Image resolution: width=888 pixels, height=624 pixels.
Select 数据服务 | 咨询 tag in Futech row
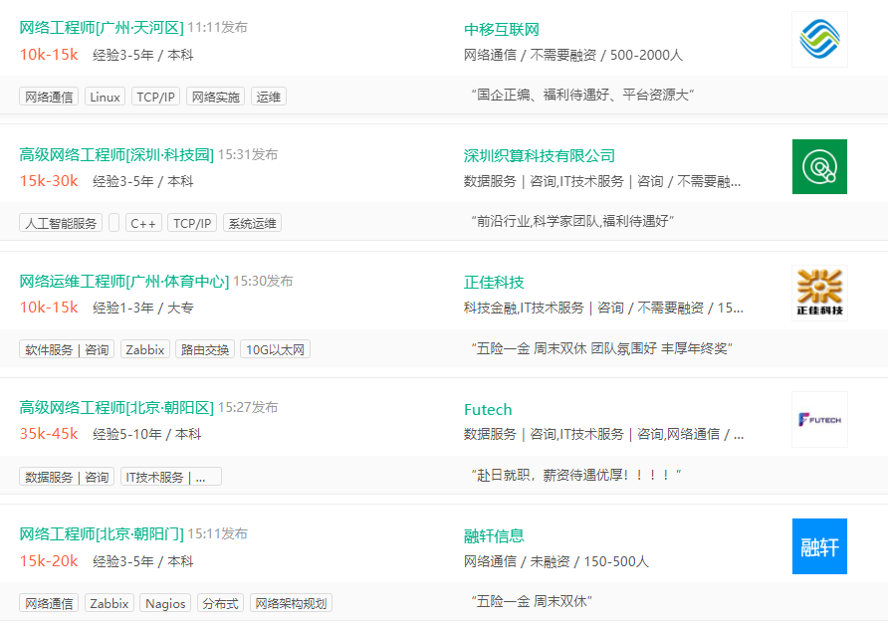tap(67, 477)
